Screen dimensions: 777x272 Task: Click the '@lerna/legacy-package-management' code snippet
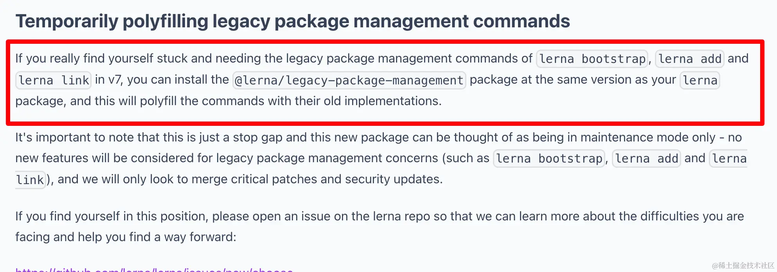tap(349, 80)
